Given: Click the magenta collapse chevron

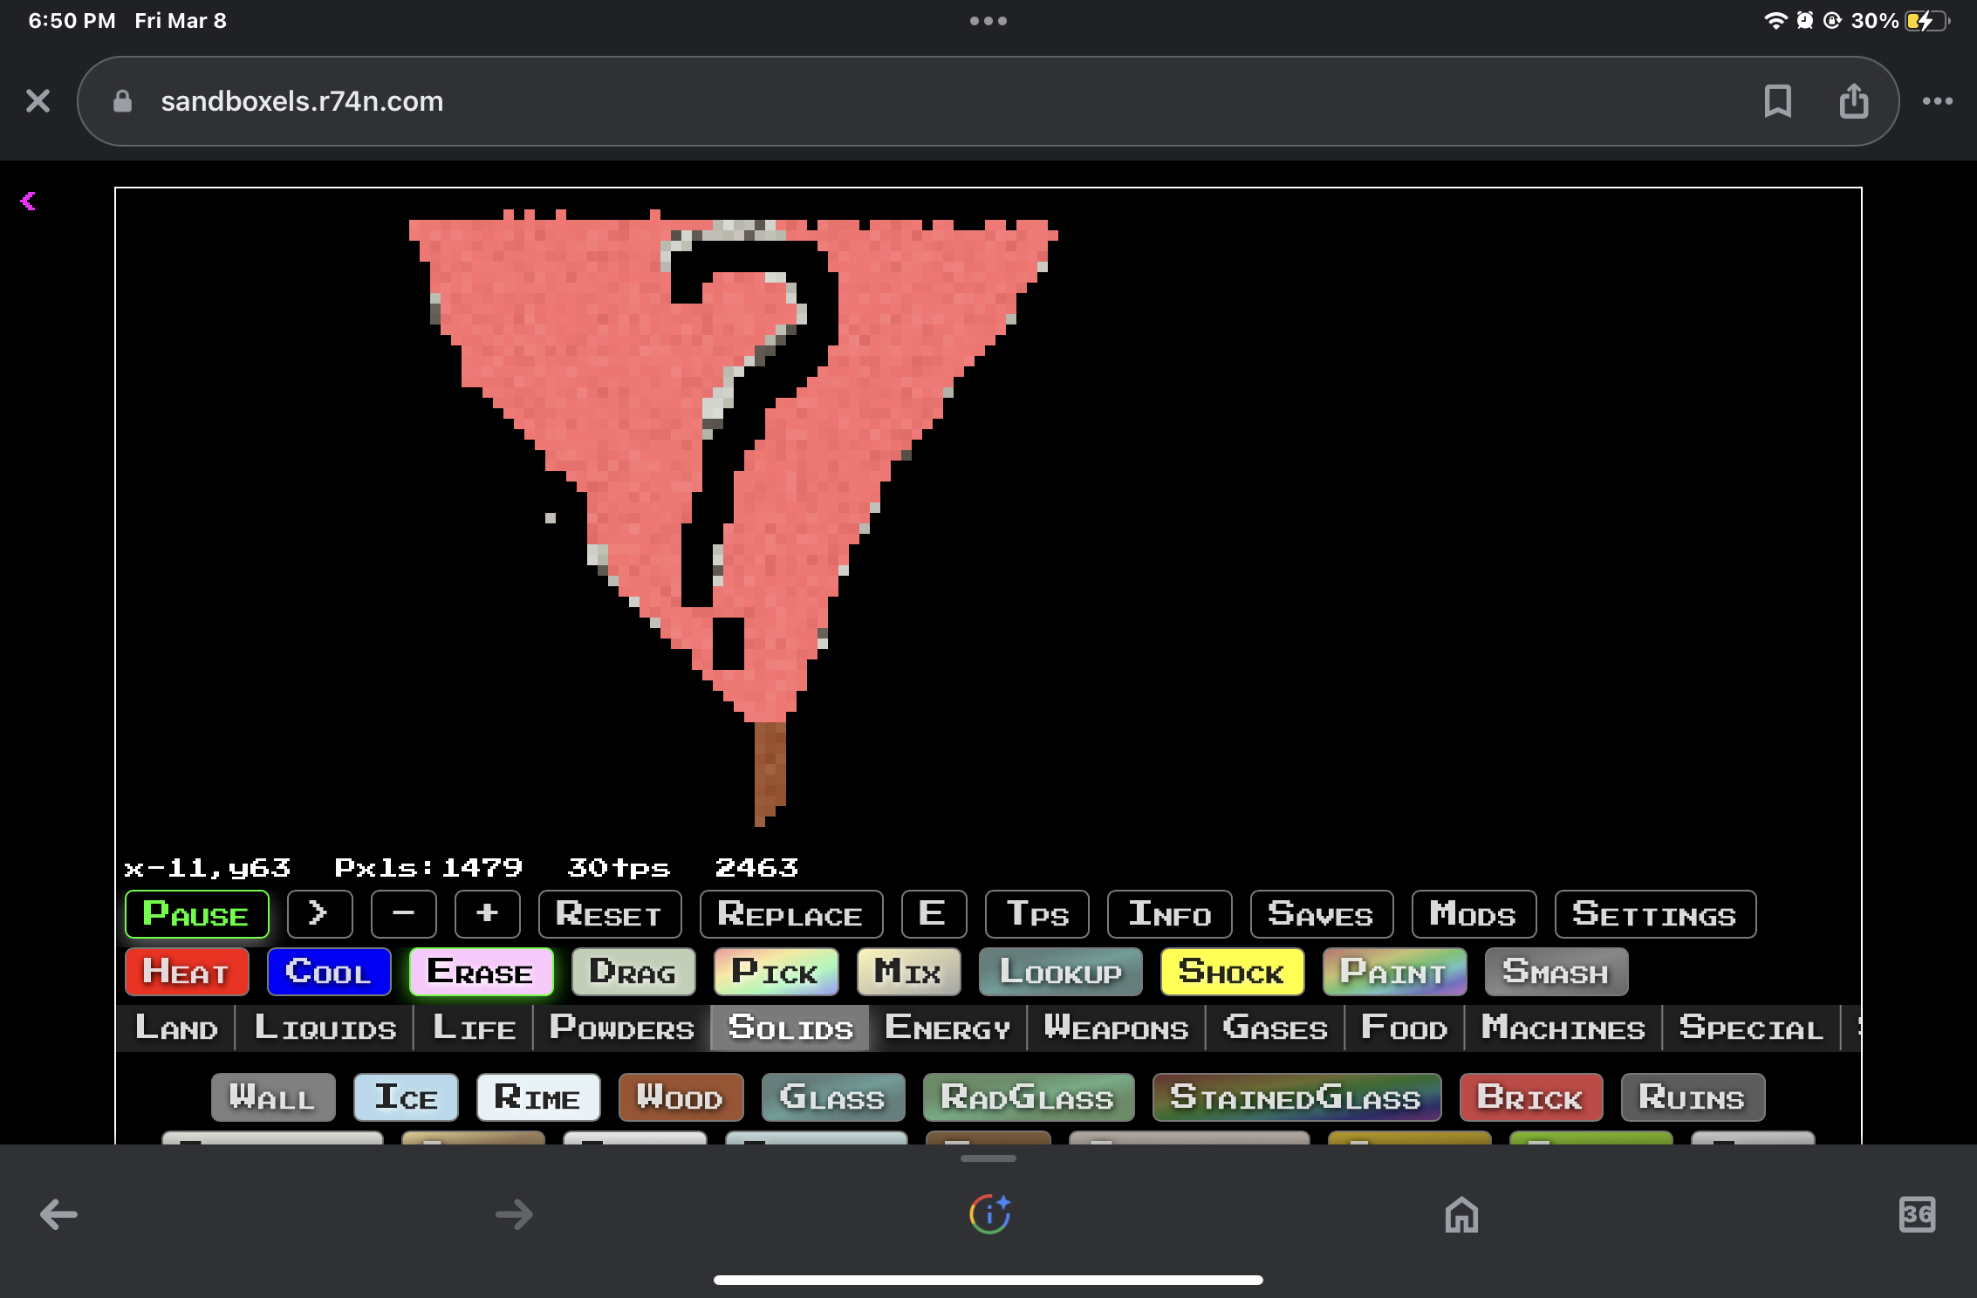Looking at the screenshot, I should (28, 202).
